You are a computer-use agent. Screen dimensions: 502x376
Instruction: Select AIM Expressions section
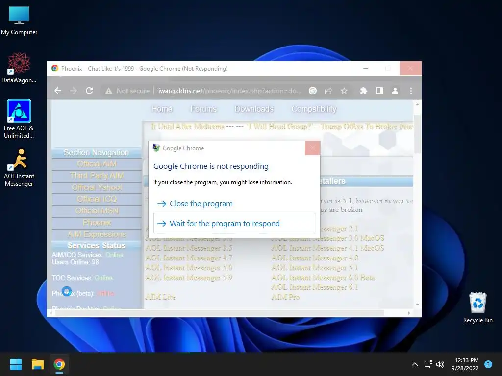point(97,235)
